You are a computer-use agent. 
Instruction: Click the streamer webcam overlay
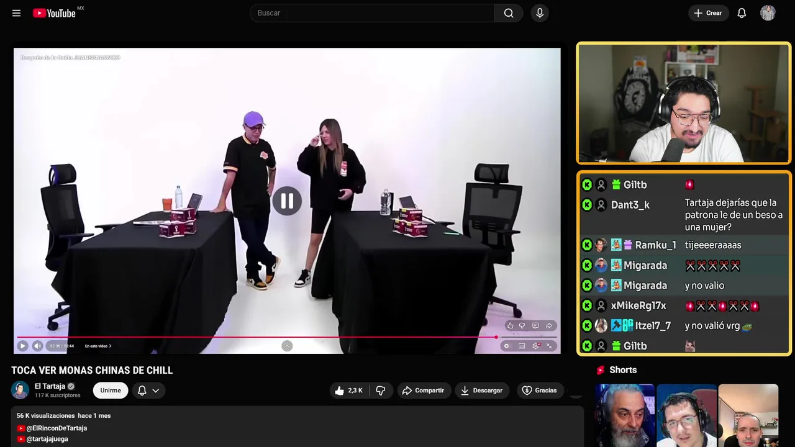click(684, 103)
